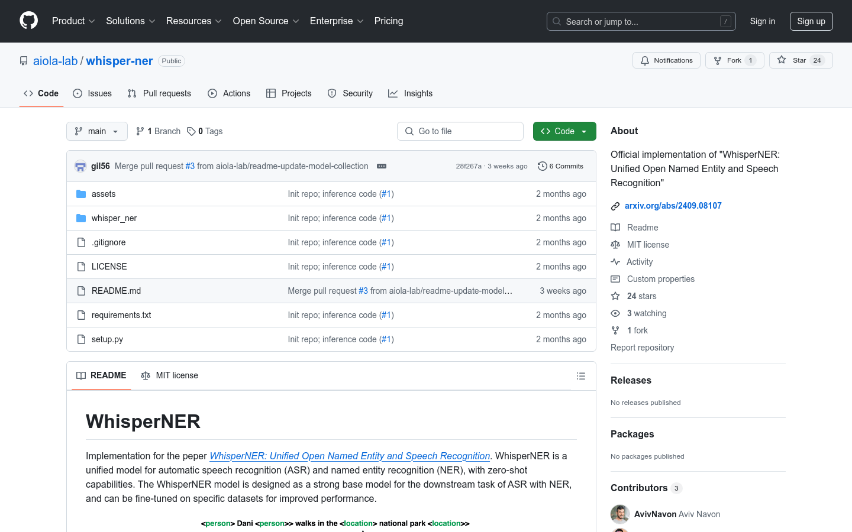Open the WhisperNER paper link
The height and width of the screenshot is (532, 852).
[350, 456]
